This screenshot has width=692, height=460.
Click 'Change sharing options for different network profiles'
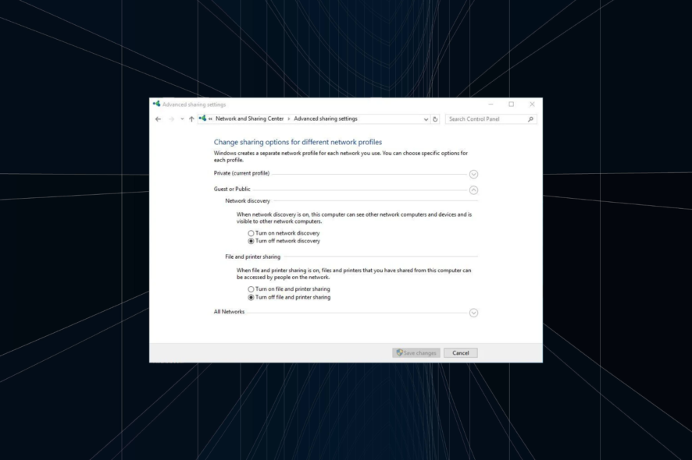[x=298, y=142]
